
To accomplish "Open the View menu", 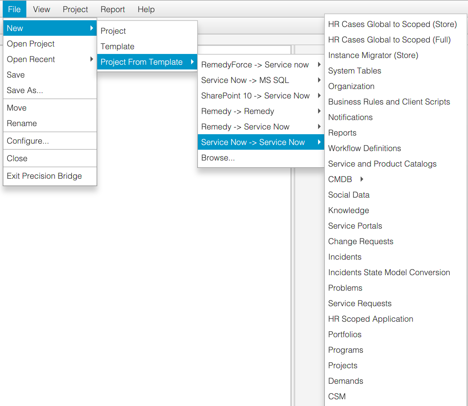I will click(42, 9).
